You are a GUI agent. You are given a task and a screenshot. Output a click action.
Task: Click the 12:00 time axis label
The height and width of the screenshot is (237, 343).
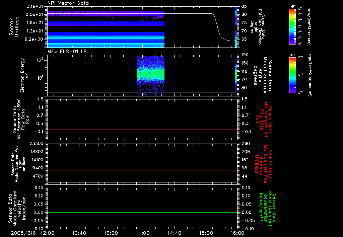click(47, 233)
